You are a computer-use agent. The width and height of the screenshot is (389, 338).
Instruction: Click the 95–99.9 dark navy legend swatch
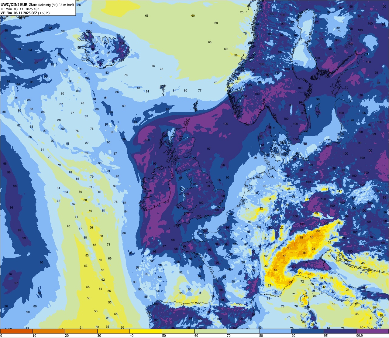click(x=340, y=331)
